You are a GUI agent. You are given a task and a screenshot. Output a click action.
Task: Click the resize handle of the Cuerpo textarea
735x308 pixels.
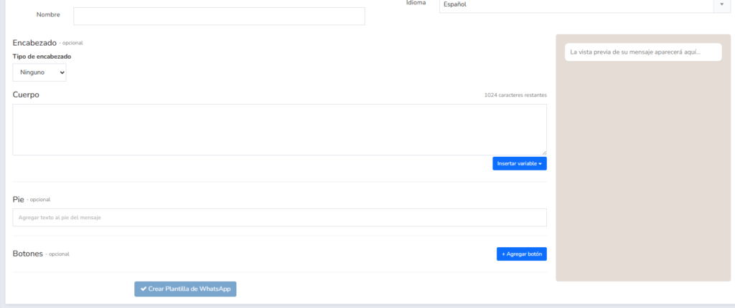point(543,152)
